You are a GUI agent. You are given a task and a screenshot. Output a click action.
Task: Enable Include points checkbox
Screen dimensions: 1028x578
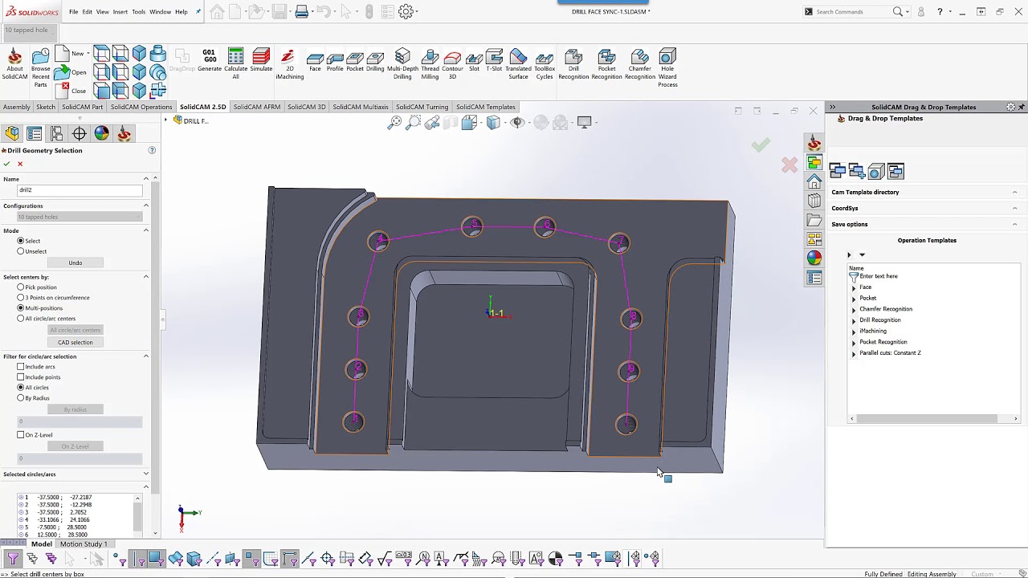coord(21,377)
